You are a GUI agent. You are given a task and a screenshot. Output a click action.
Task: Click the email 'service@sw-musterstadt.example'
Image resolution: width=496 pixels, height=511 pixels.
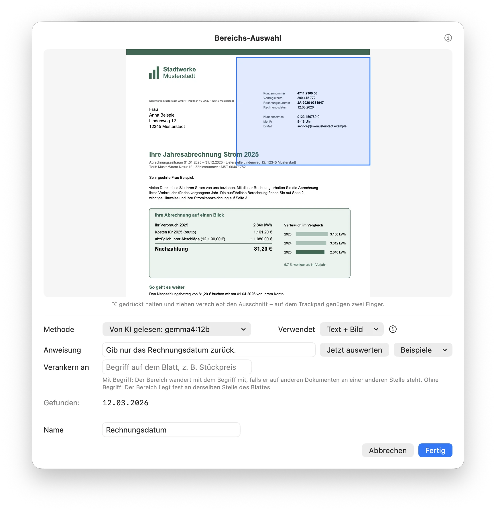tap(322, 126)
